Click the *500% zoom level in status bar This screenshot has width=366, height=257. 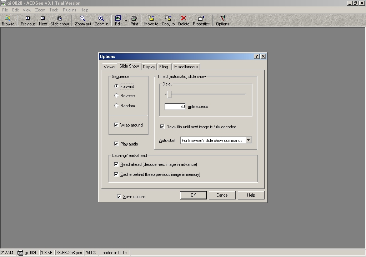[91, 253]
